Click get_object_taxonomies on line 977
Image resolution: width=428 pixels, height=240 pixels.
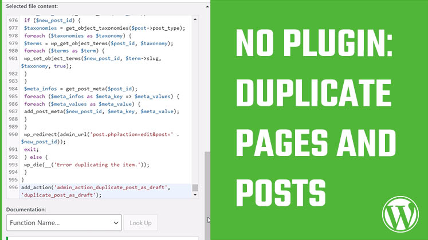click(x=97, y=28)
